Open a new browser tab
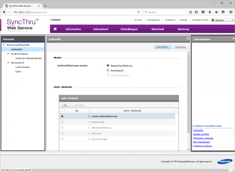 (x=45, y=6)
